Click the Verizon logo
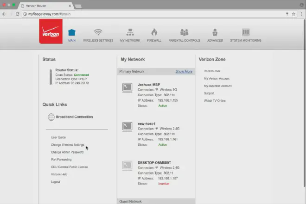The height and width of the screenshot is (204, 306). 51,34
